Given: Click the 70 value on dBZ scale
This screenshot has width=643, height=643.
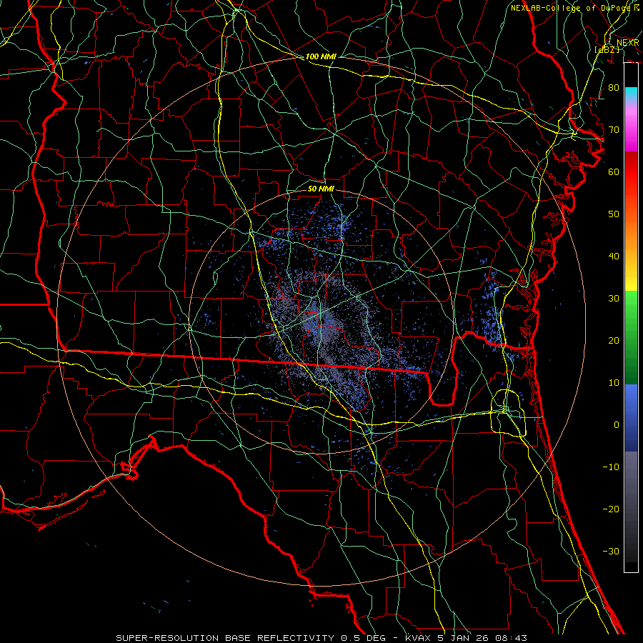Looking at the screenshot, I should [x=614, y=129].
